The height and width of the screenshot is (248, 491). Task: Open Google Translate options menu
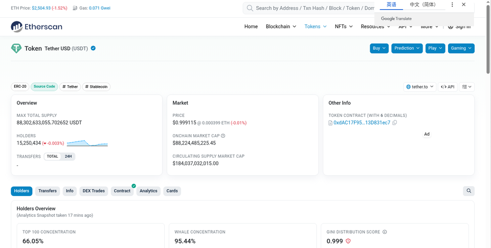(x=452, y=5)
